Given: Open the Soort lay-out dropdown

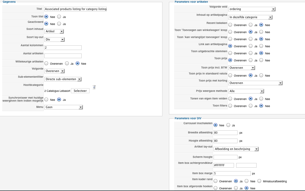Looking at the screenshot, I should click(54, 39).
